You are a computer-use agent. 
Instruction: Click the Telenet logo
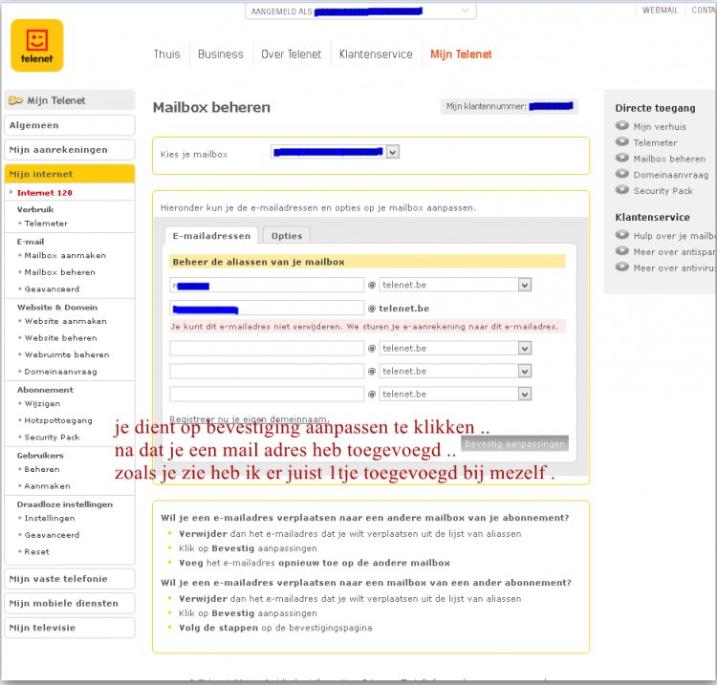pos(37,45)
